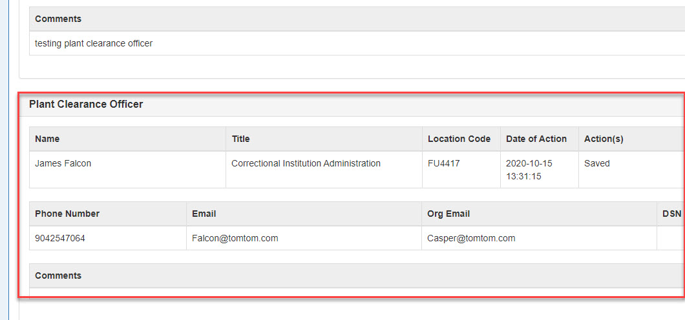685x320 pixels.
Task: Click the DSN column header
Action: pos(672,214)
